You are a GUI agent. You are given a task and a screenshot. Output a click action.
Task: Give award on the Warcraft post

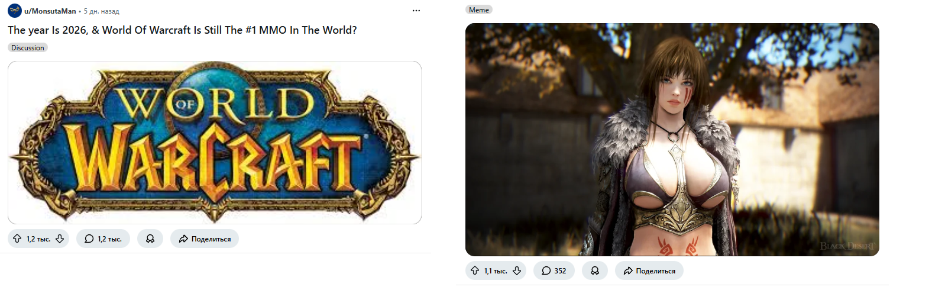tap(150, 239)
